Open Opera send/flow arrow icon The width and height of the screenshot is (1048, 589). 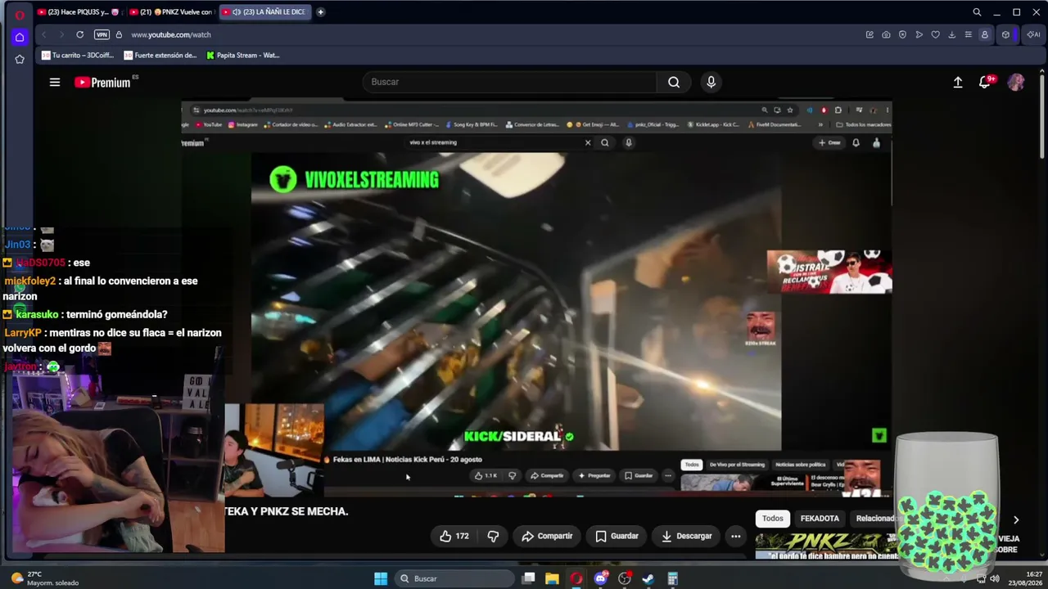coord(919,34)
